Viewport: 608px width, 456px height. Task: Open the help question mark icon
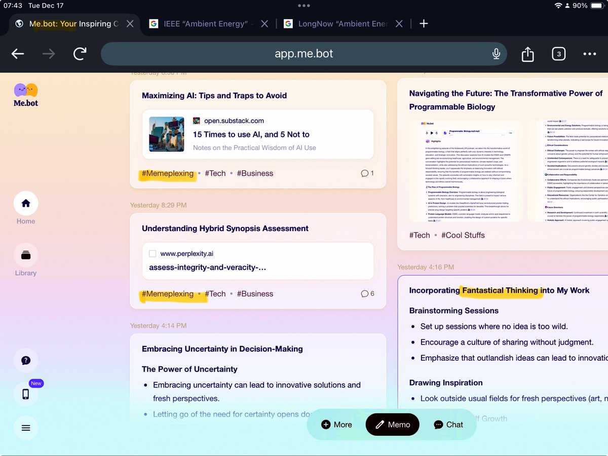pos(26,361)
